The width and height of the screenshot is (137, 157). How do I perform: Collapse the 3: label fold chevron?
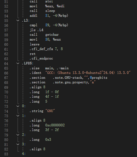(18, 144)
